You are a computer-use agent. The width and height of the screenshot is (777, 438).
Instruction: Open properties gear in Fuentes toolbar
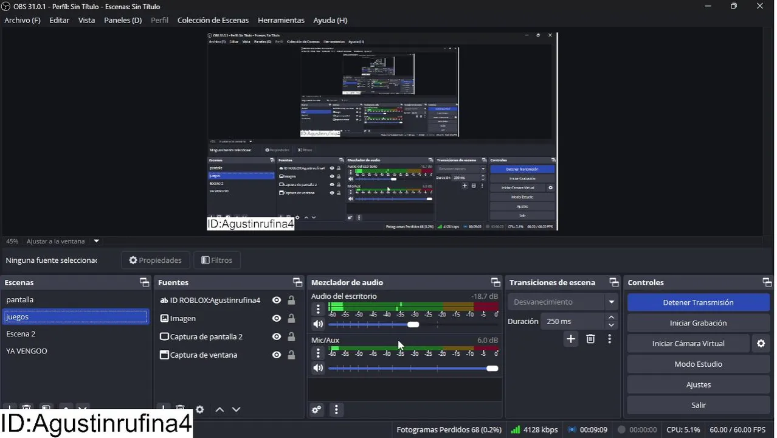(199, 409)
